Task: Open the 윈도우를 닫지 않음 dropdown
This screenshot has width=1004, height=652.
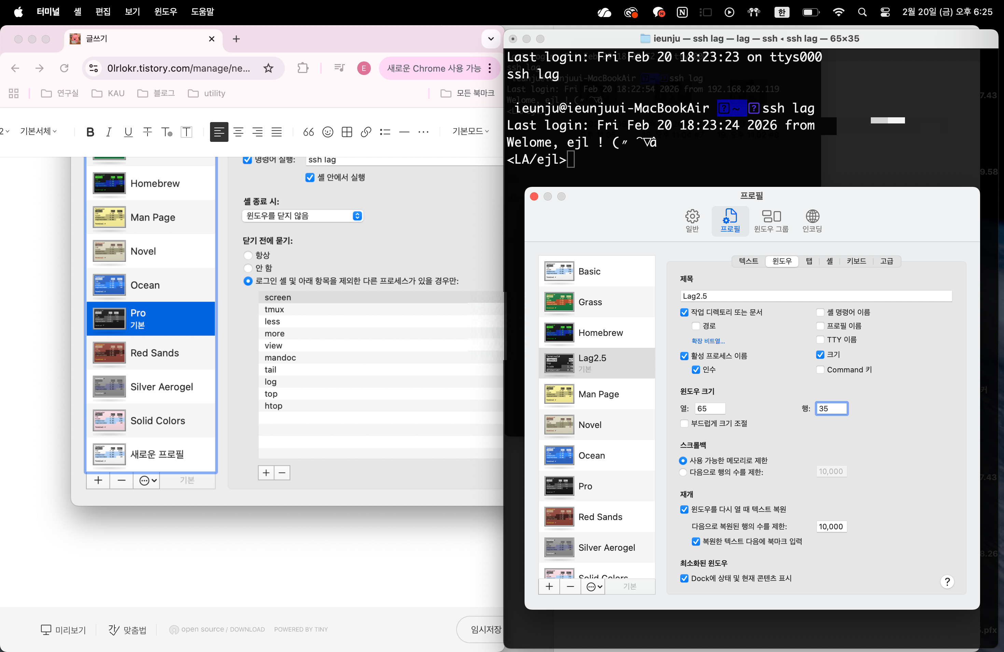Action: [x=303, y=216]
